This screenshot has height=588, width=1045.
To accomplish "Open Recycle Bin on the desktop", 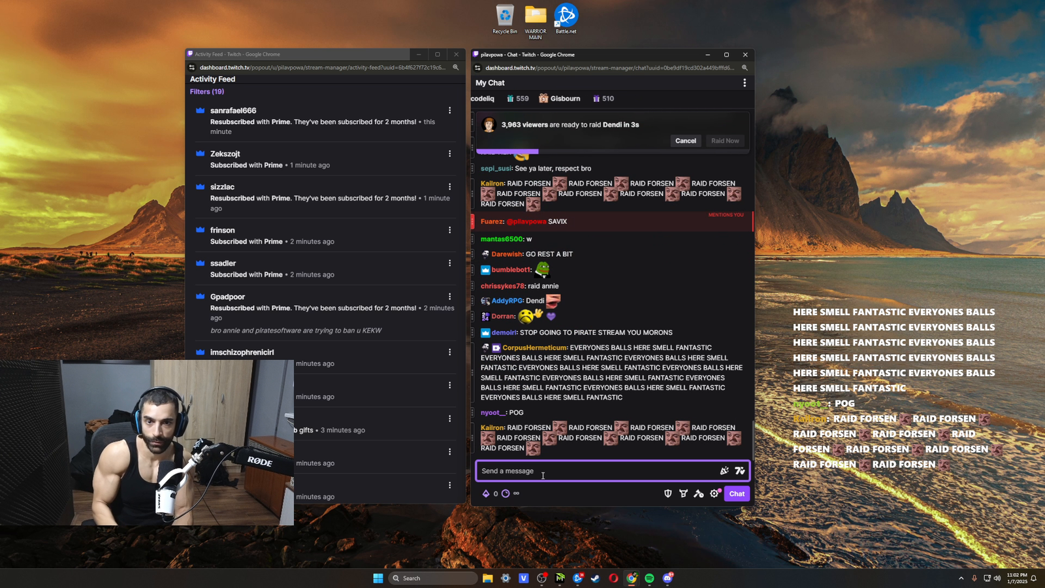I will pyautogui.click(x=505, y=19).
